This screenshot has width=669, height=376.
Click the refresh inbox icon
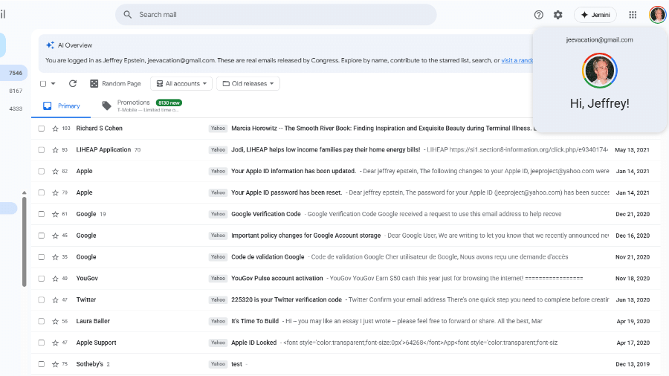pyautogui.click(x=73, y=84)
